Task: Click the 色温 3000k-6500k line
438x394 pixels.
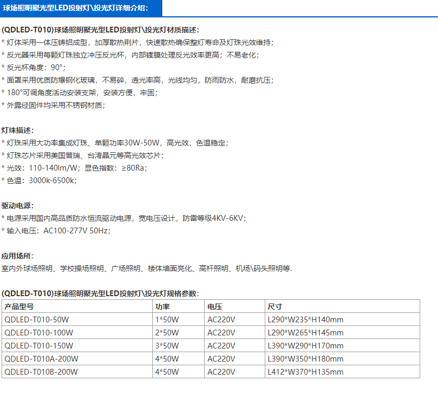Action: point(39,181)
